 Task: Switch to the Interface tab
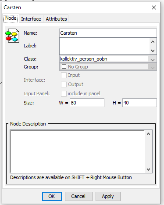click(31, 19)
